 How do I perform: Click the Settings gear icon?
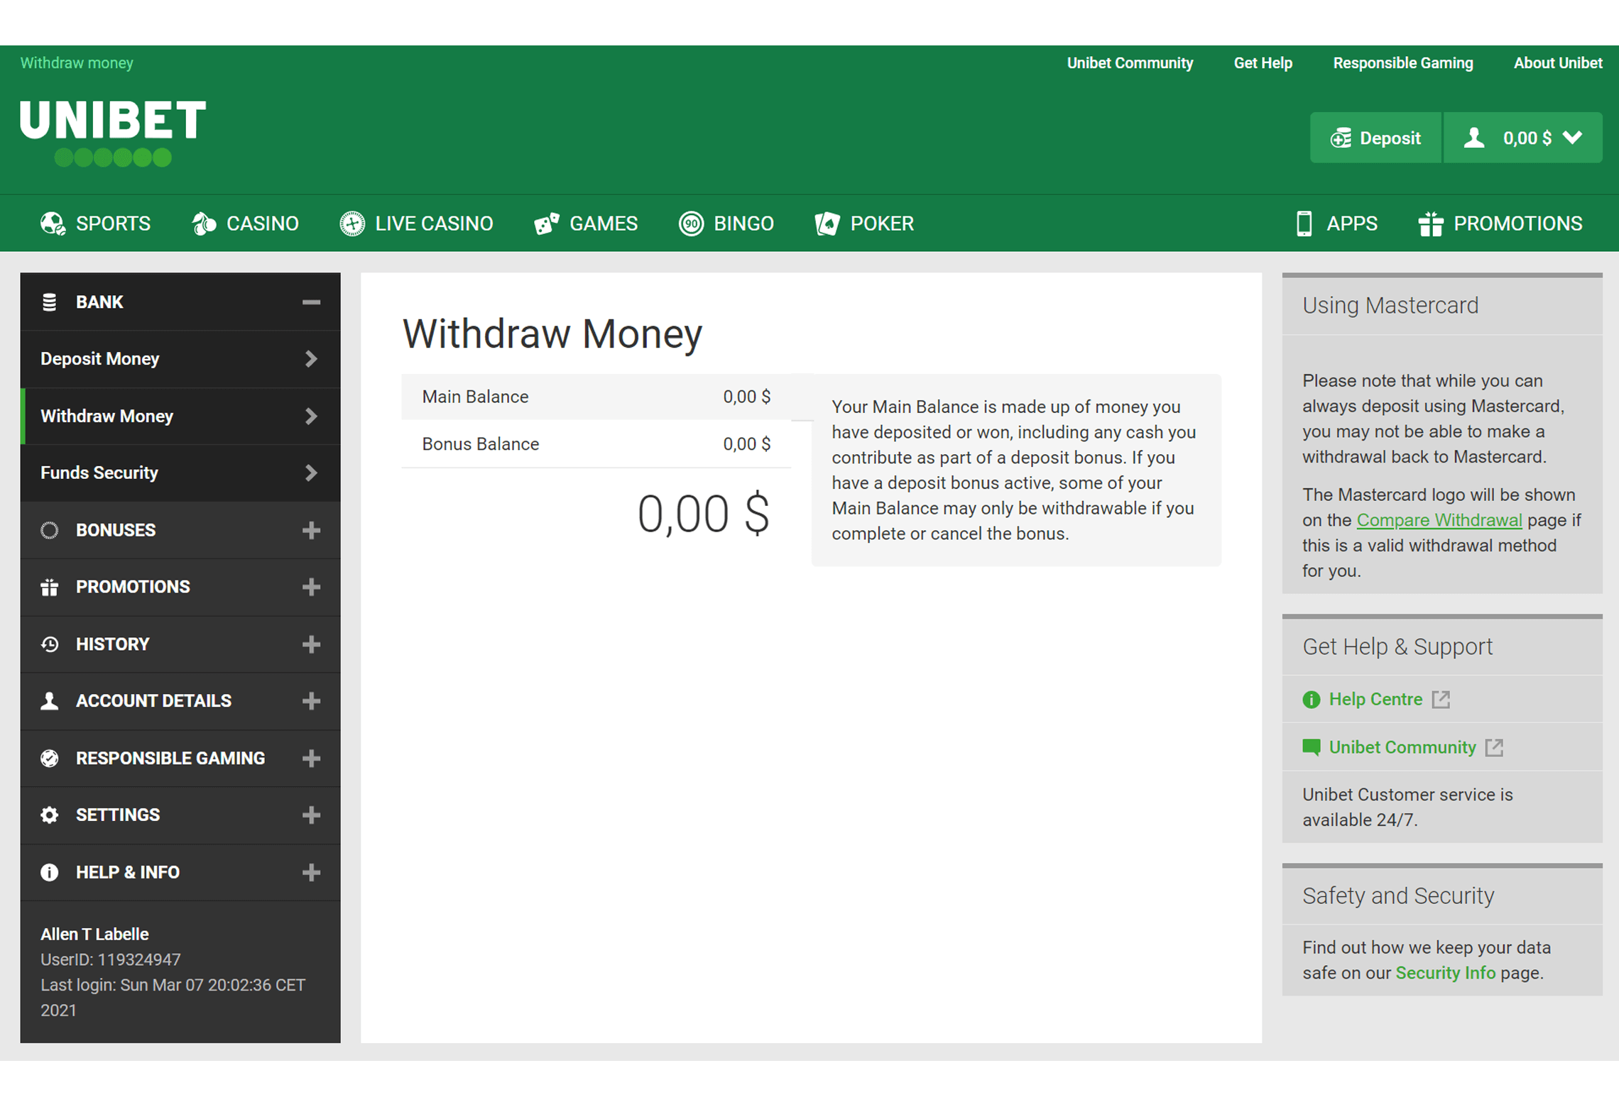point(49,815)
